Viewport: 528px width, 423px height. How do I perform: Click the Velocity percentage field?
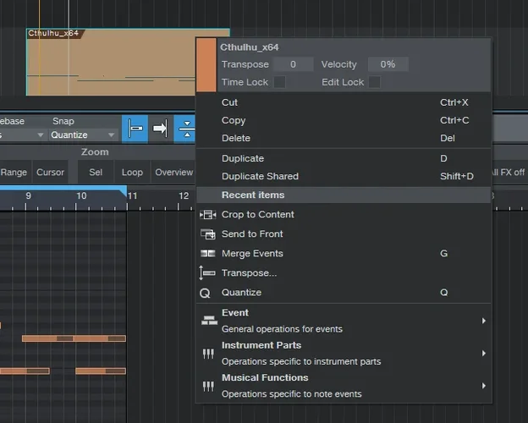(x=388, y=64)
